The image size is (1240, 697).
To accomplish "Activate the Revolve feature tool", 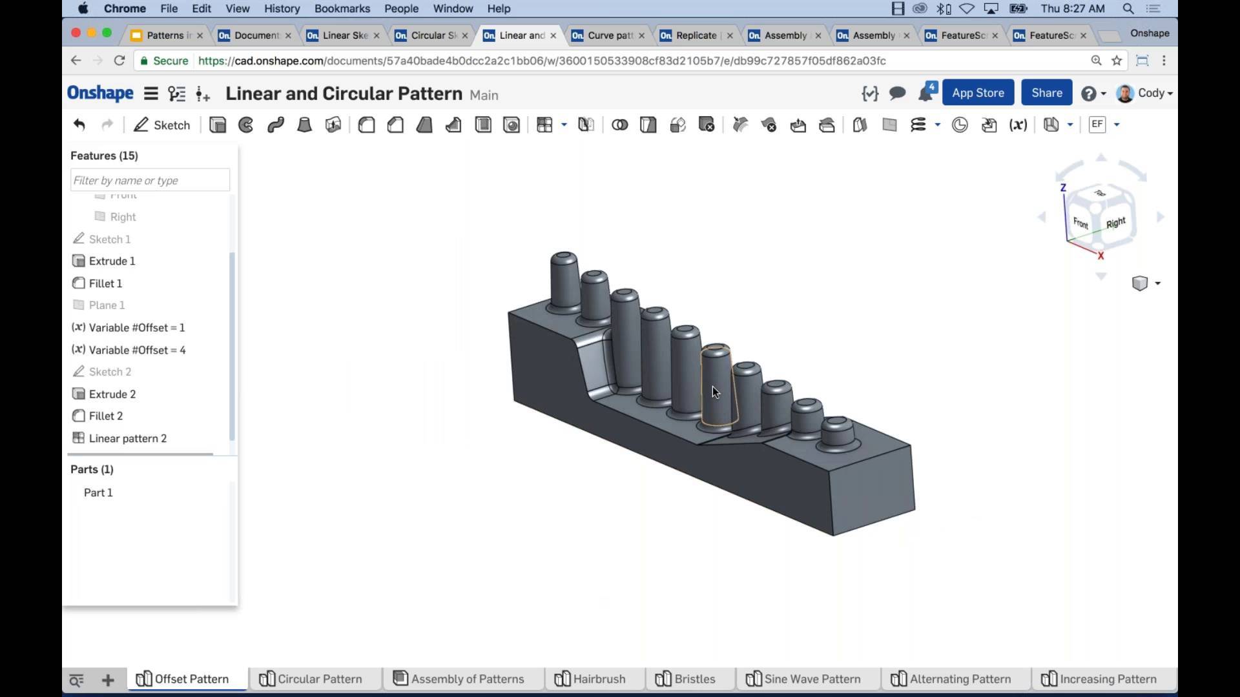I will (x=245, y=125).
